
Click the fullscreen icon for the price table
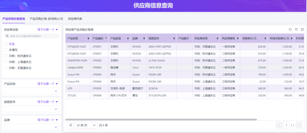click(302, 30)
